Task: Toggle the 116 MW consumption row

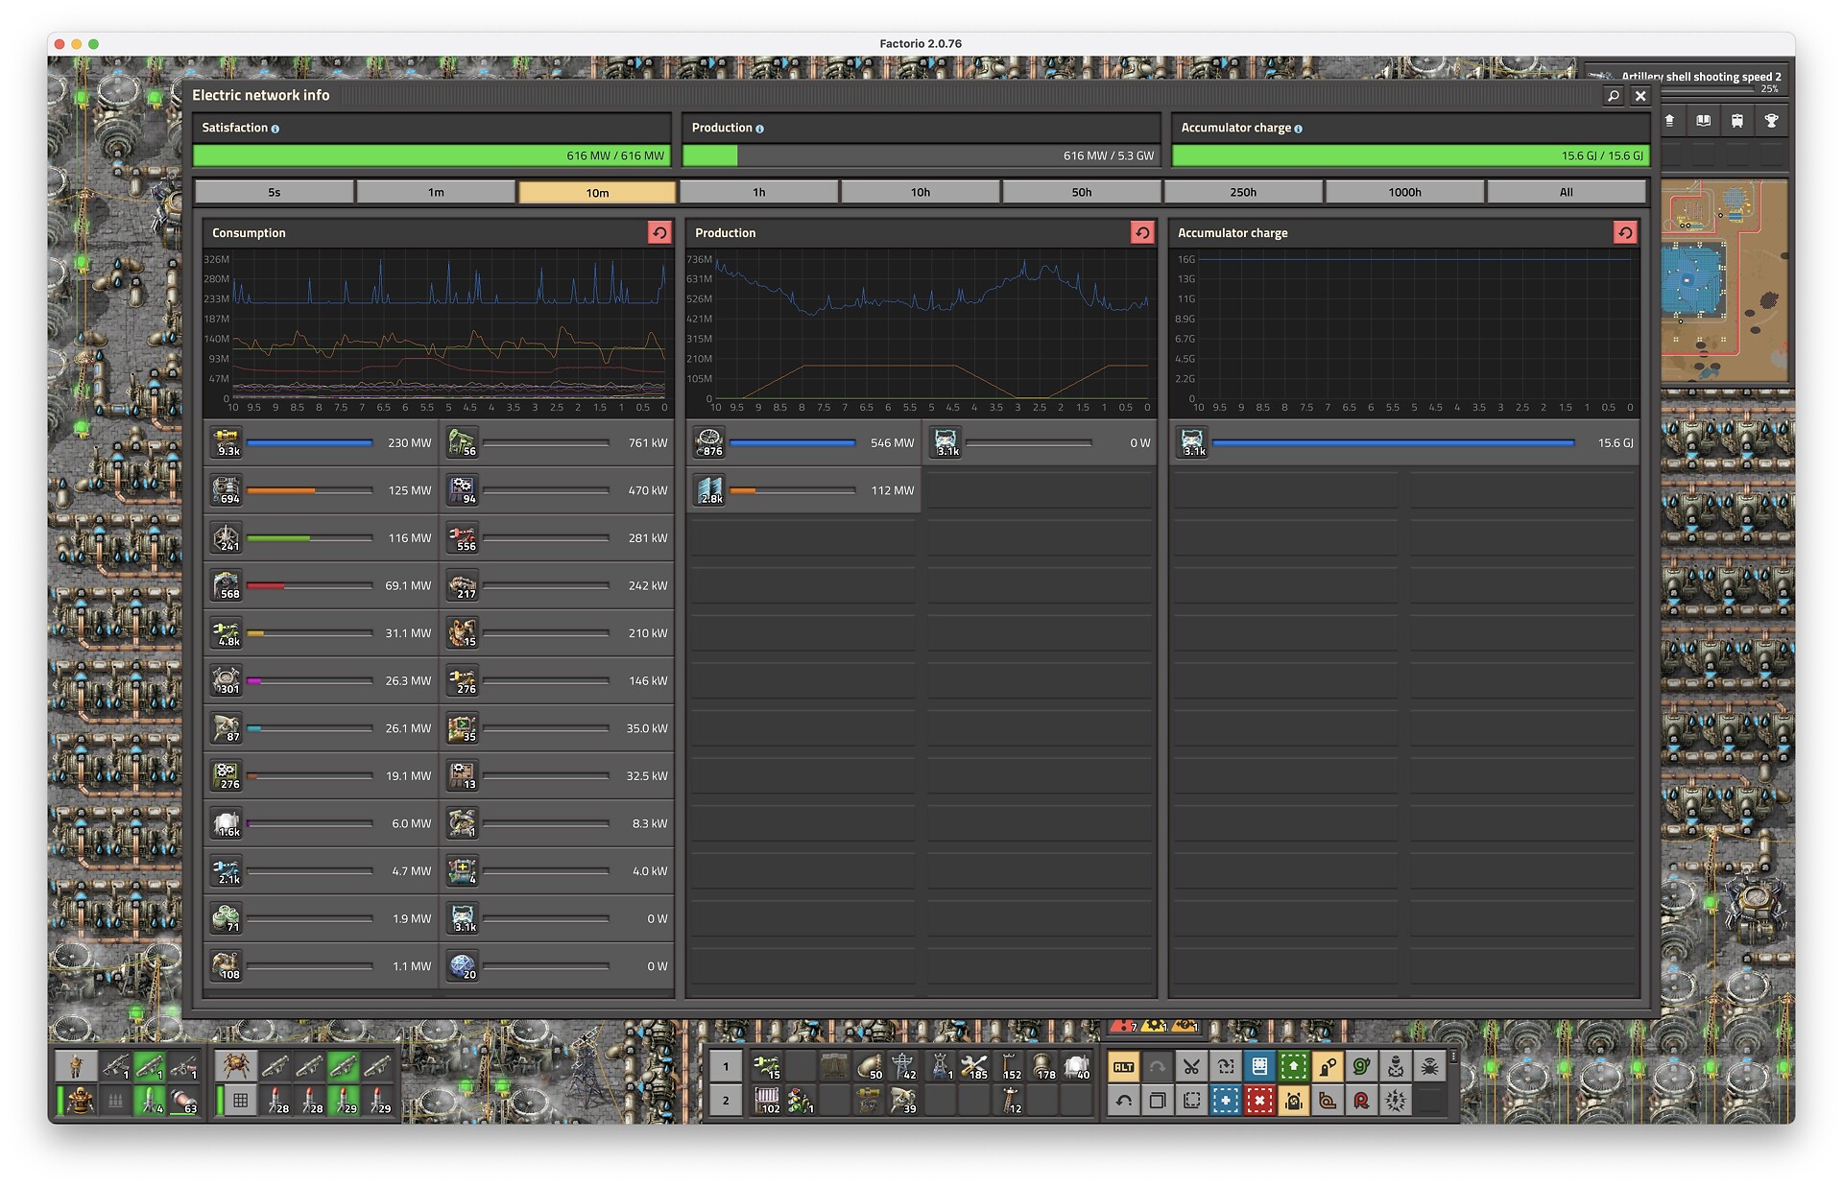Action: [x=321, y=537]
